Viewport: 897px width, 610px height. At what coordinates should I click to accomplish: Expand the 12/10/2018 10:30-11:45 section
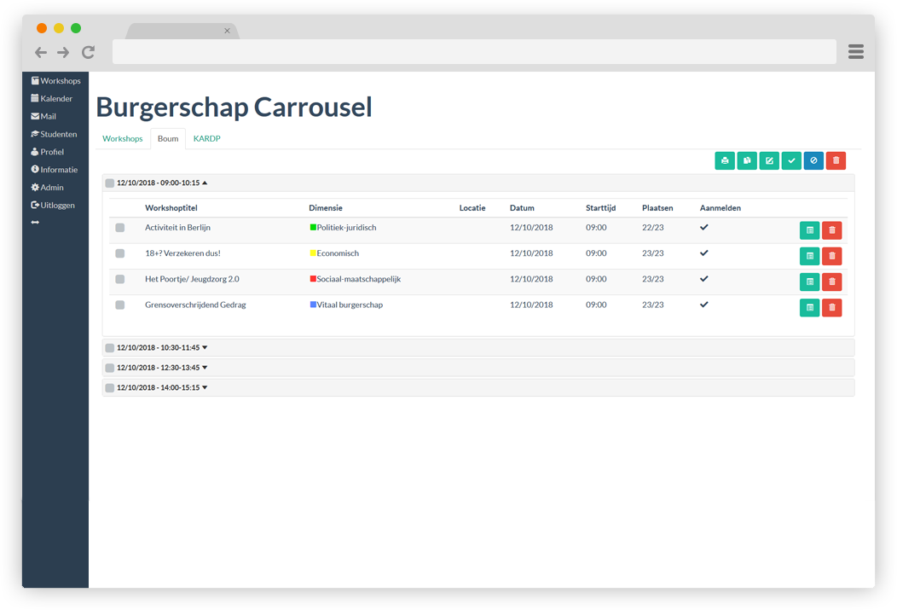162,348
